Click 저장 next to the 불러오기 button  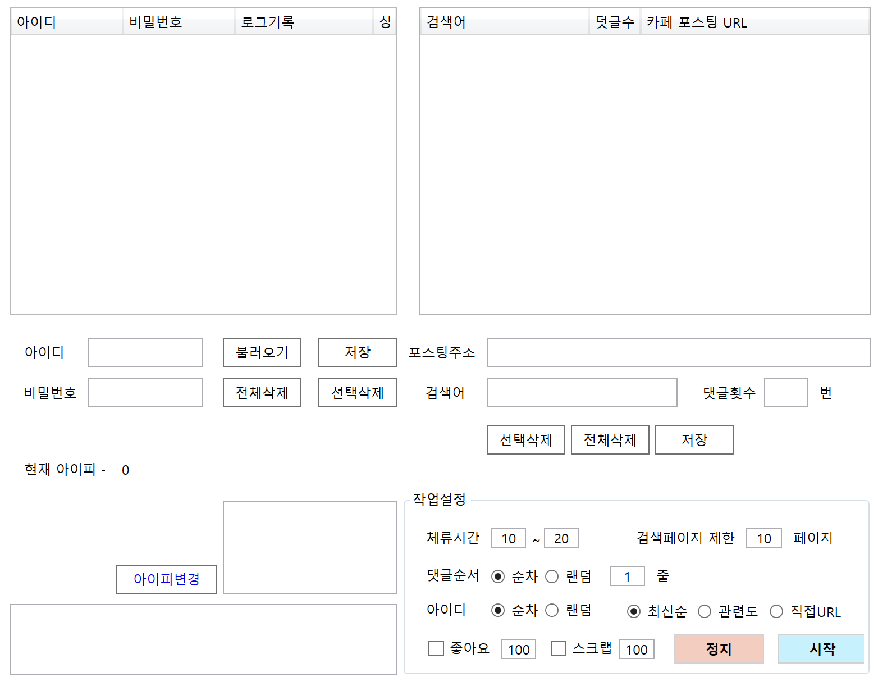[358, 352]
